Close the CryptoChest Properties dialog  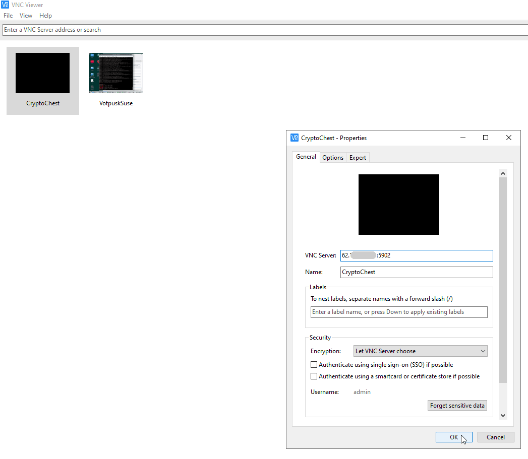(509, 138)
